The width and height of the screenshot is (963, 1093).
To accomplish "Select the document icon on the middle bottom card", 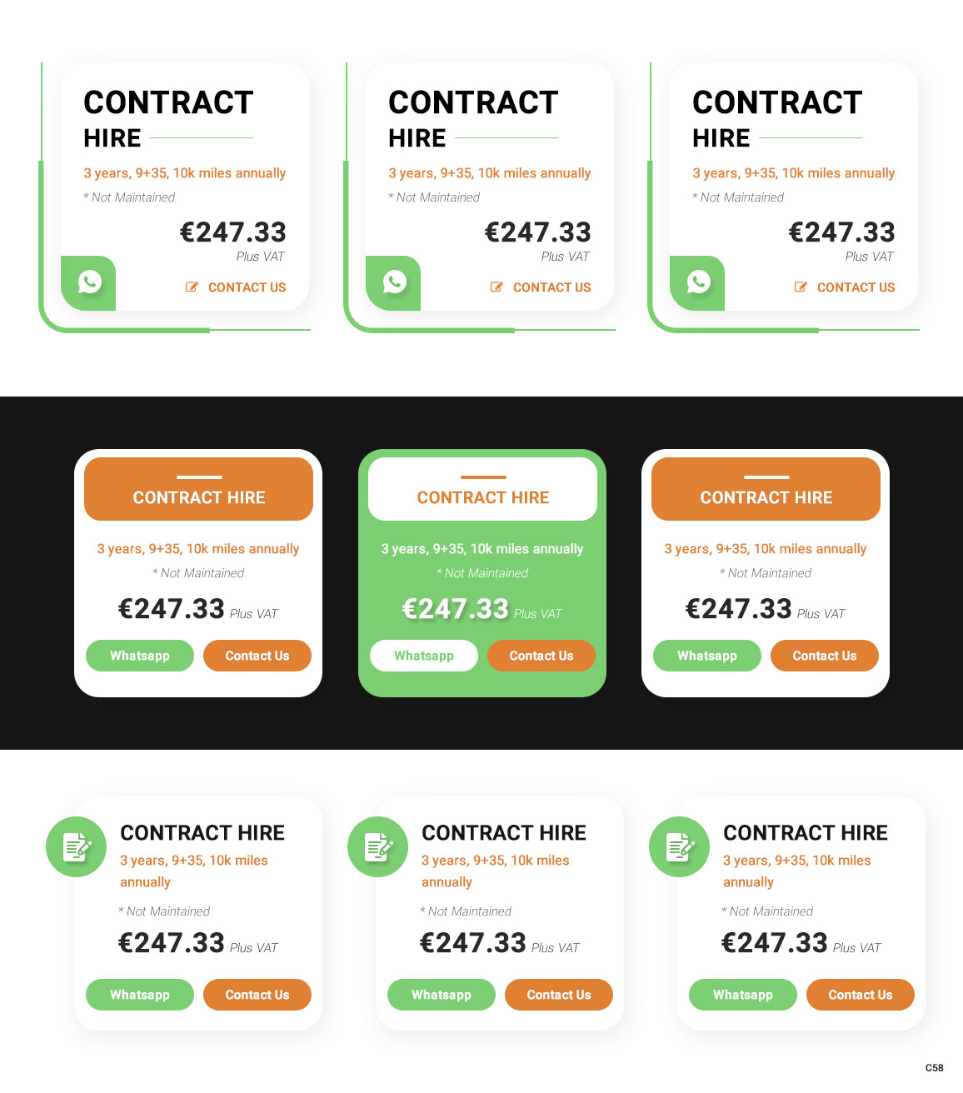I will (377, 846).
